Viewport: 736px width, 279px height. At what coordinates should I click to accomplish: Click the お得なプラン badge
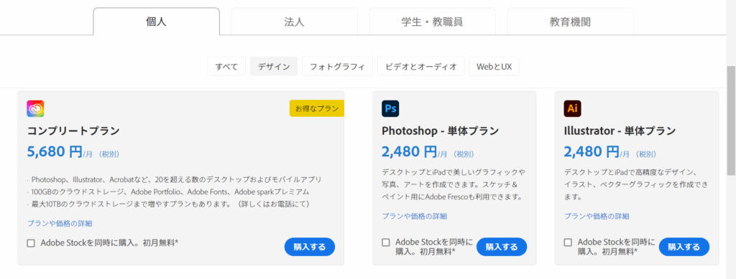(x=317, y=108)
